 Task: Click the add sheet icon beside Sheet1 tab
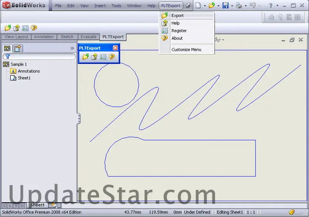pos(54,205)
